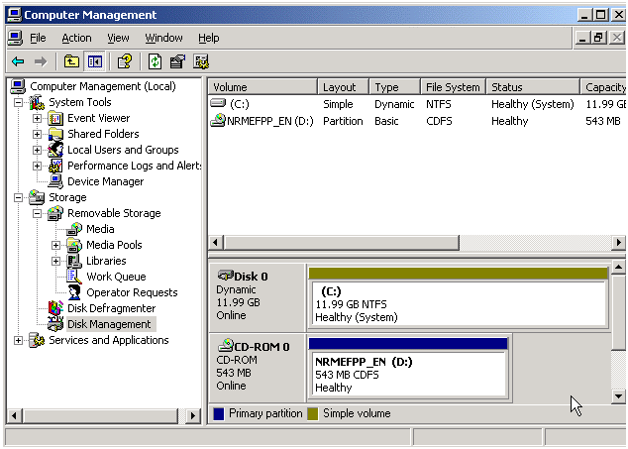Expand the Libraries node
The width and height of the screenshot is (628, 449).
click(55, 261)
